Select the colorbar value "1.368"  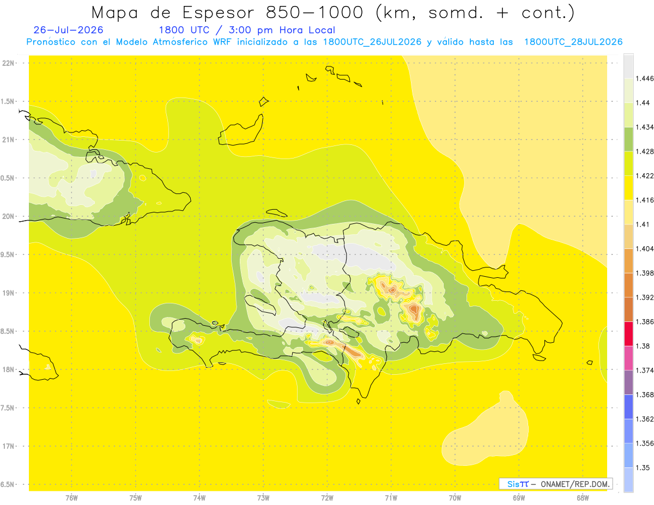click(x=646, y=395)
